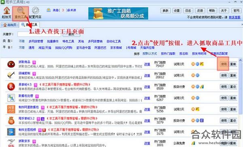Filter platform by 淘宝/天猫
Image resolution: width=243 pixels, height=147 pixels.
click(x=45, y=48)
